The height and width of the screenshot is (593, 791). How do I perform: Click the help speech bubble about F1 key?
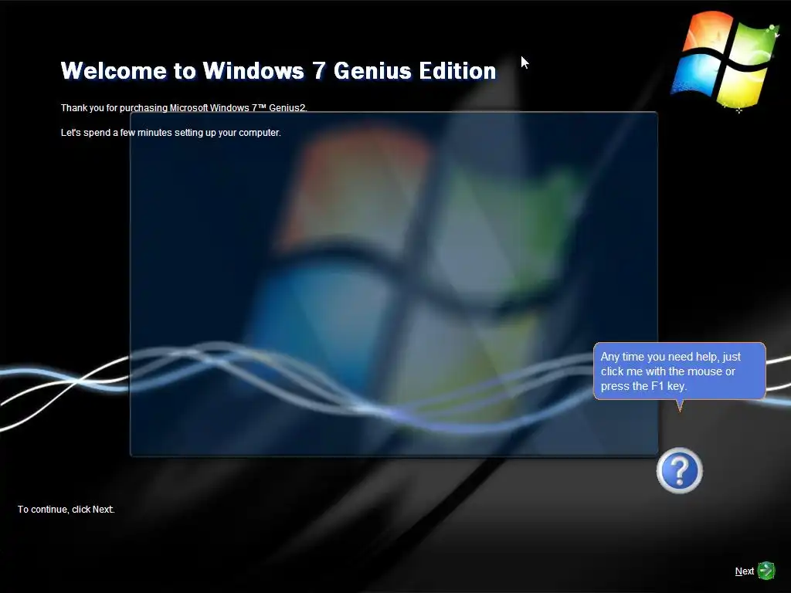(680, 371)
